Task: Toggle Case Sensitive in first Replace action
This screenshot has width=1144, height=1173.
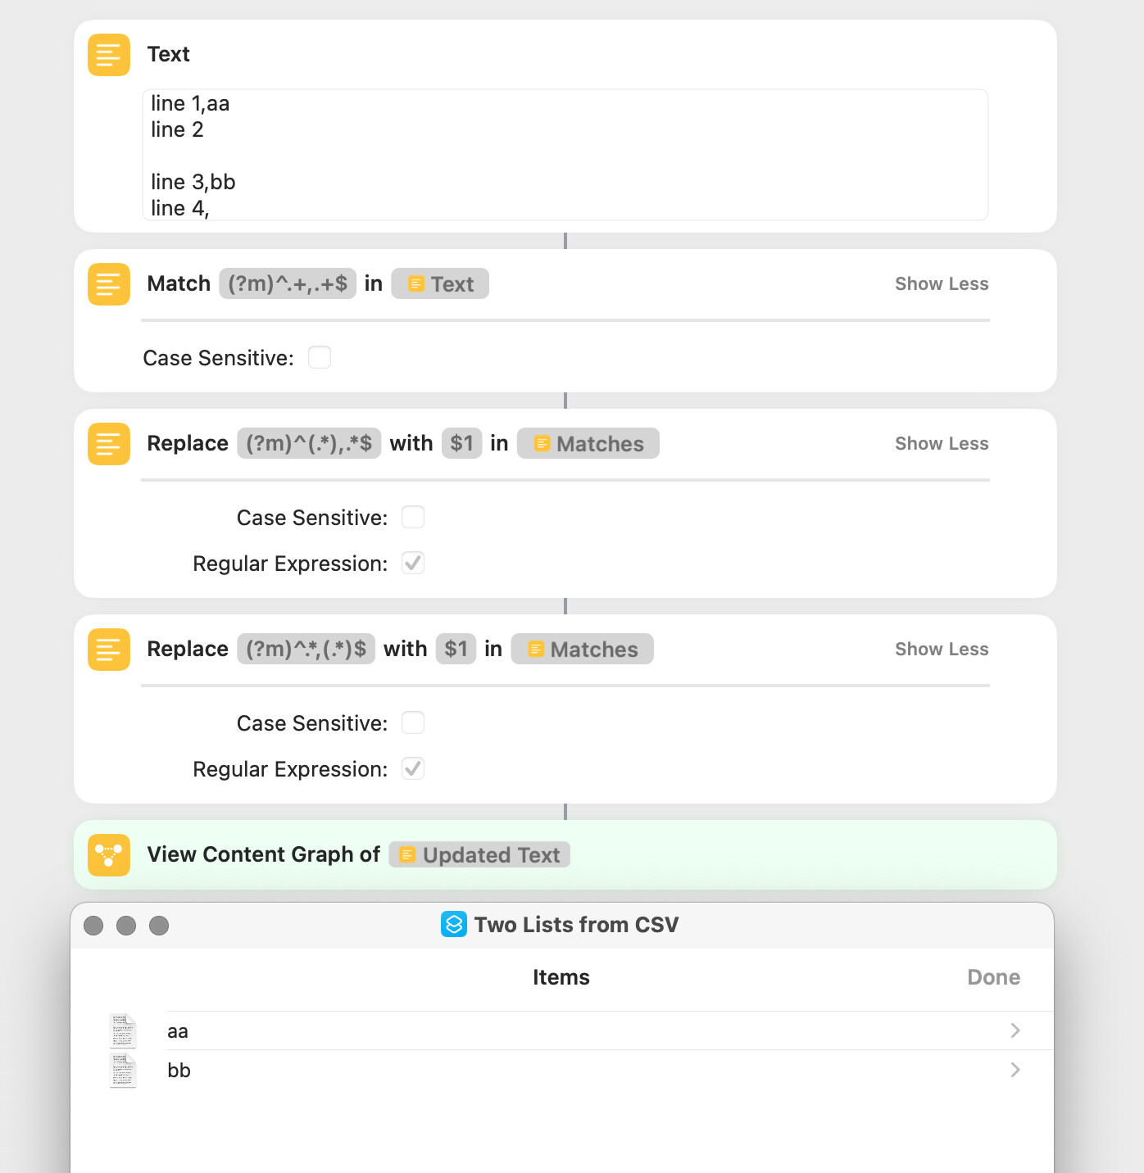Action: coord(413,518)
